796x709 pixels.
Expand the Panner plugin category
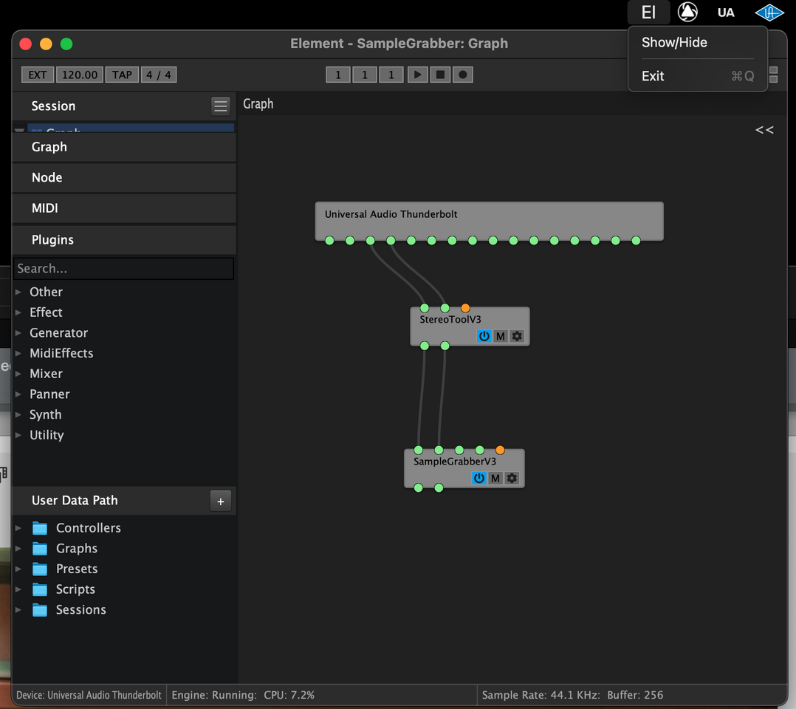coord(18,394)
